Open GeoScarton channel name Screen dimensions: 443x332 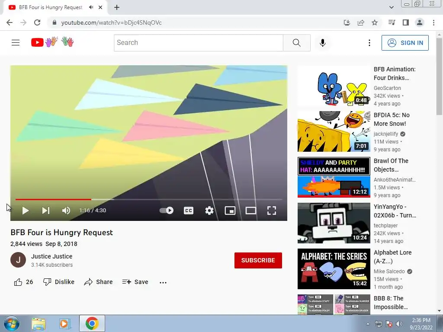(387, 88)
